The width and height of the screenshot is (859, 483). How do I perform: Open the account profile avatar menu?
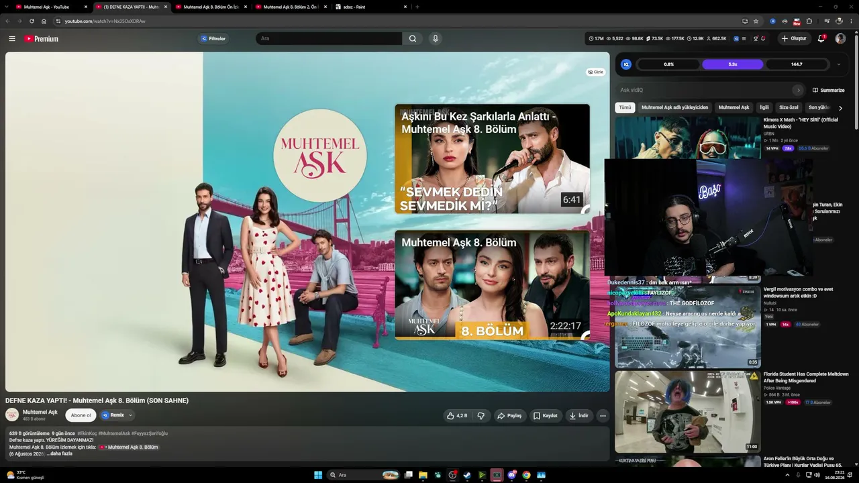point(840,39)
